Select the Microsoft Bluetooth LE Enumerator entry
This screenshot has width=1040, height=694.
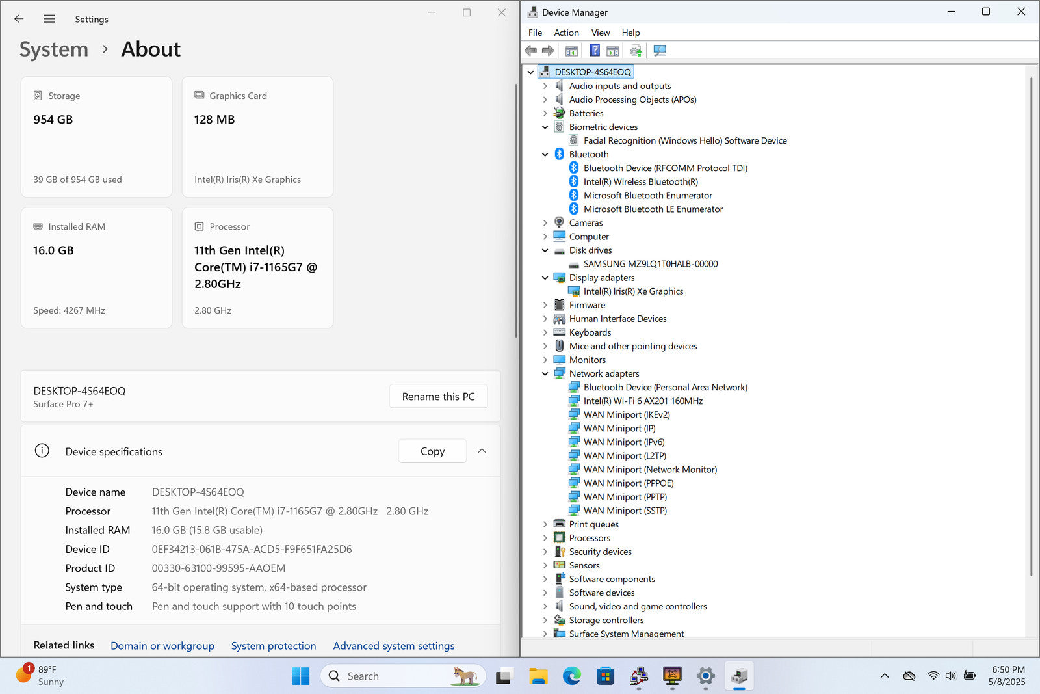point(653,209)
